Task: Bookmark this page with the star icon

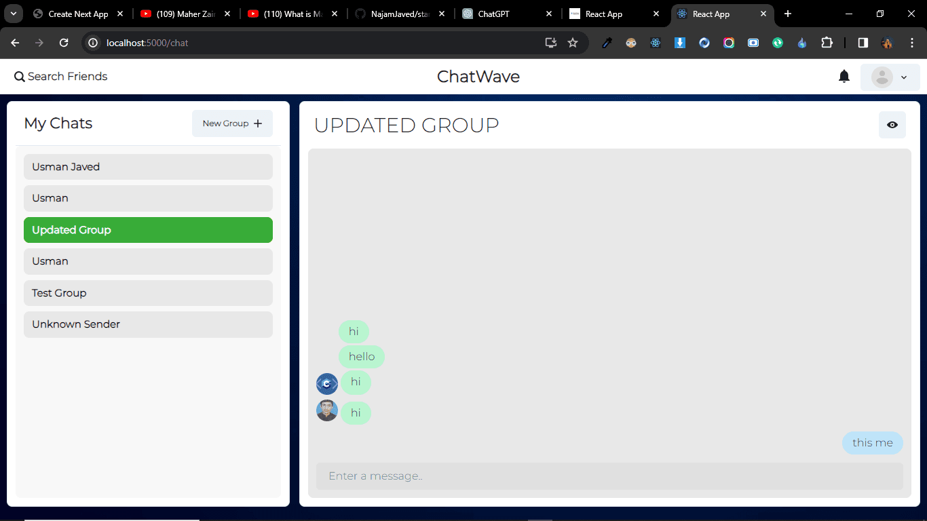Action: (572, 43)
